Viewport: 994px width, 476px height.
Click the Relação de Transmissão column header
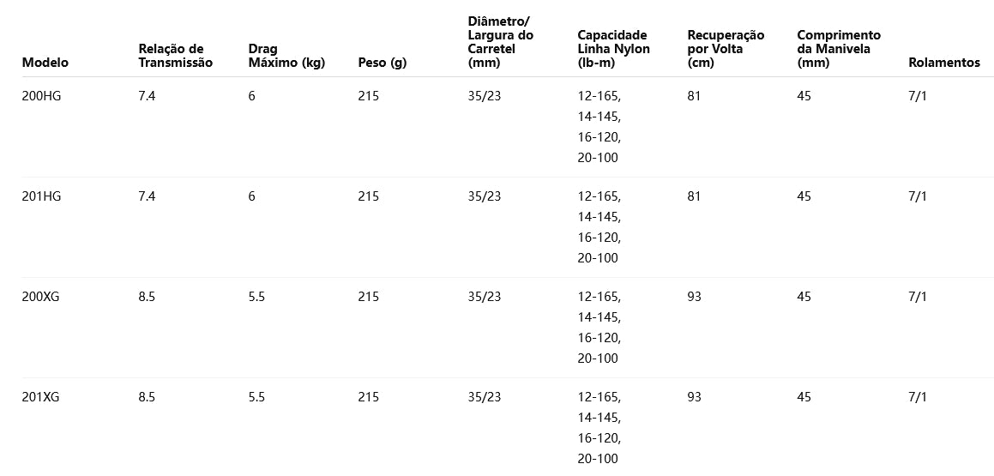(x=175, y=56)
